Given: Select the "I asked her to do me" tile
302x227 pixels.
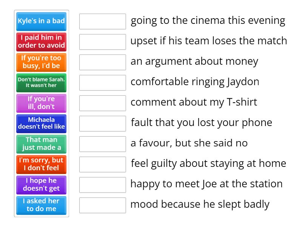Looking at the screenshot, I should click(42, 205).
